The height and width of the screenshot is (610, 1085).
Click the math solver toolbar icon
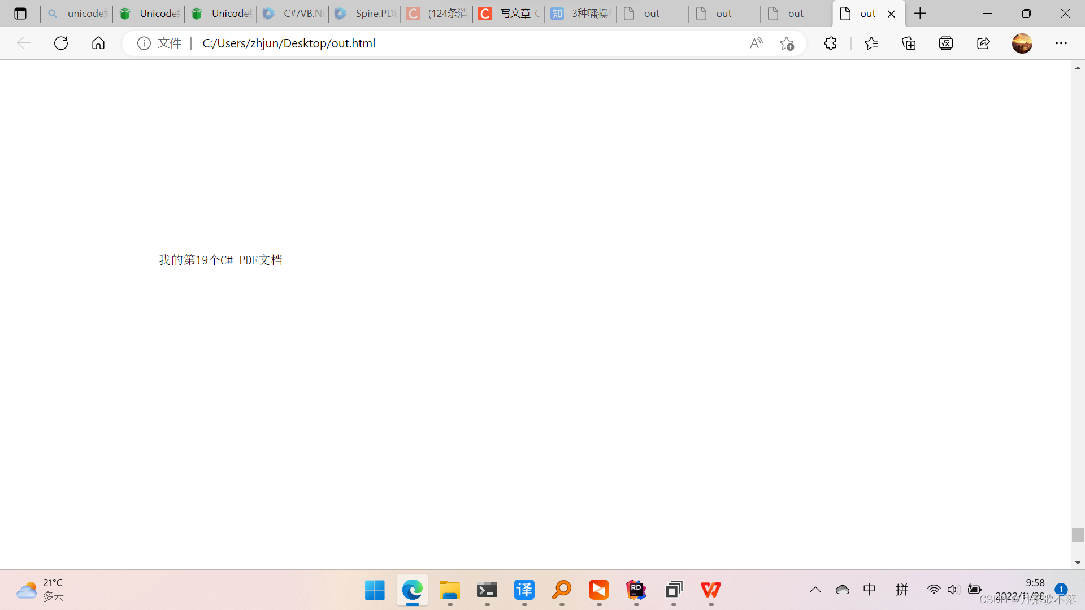click(x=946, y=43)
